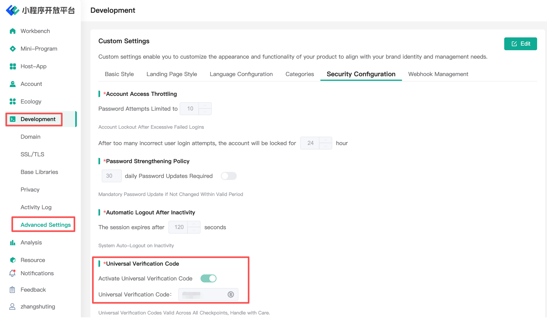The height and width of the screenshot is (321, 547).
Task: Click the icon inside the verification code field
Action: coord(231,295)
